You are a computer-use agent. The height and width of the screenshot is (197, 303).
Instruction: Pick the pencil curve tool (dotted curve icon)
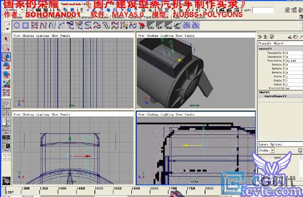tap(53, 25)
